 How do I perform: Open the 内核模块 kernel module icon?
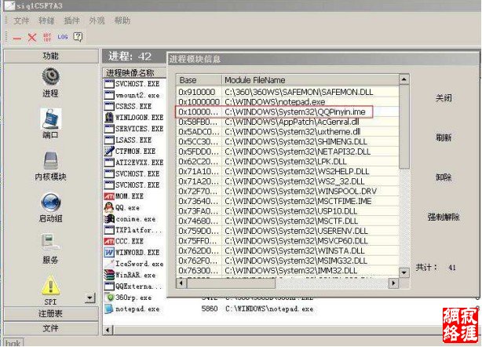coord(51,160)
